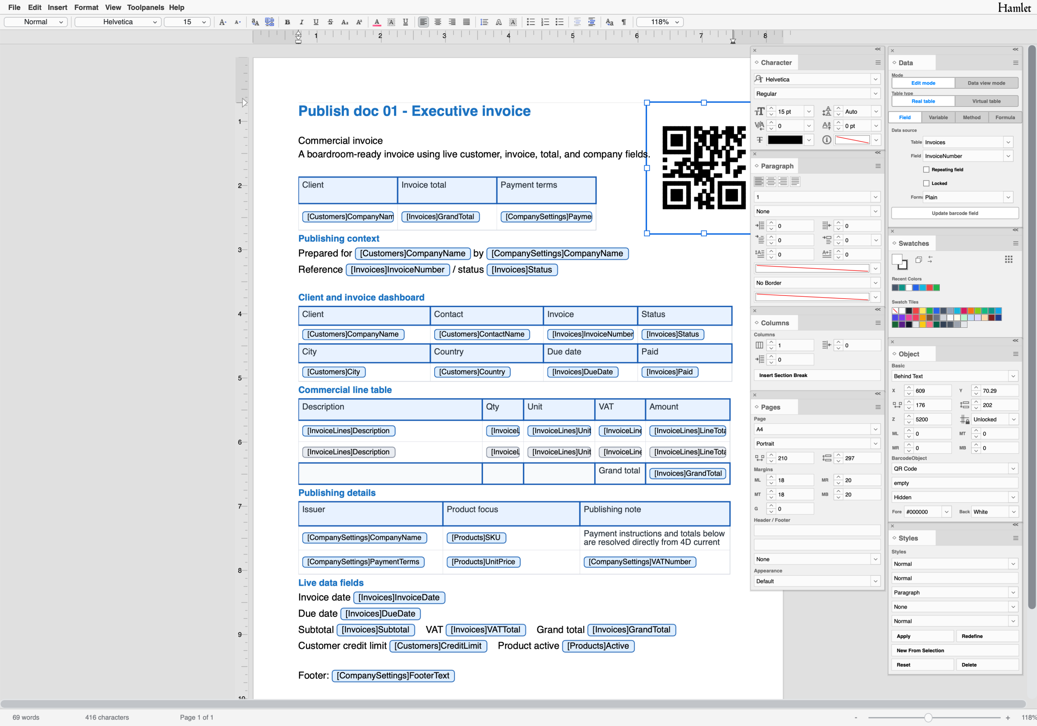Align left in Paragraph panel
1037x726 pixels.
coord(759,181)
